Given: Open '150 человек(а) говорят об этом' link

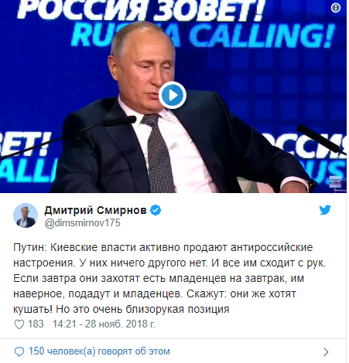Looking at the screenshot, I should tap(99, 351).
